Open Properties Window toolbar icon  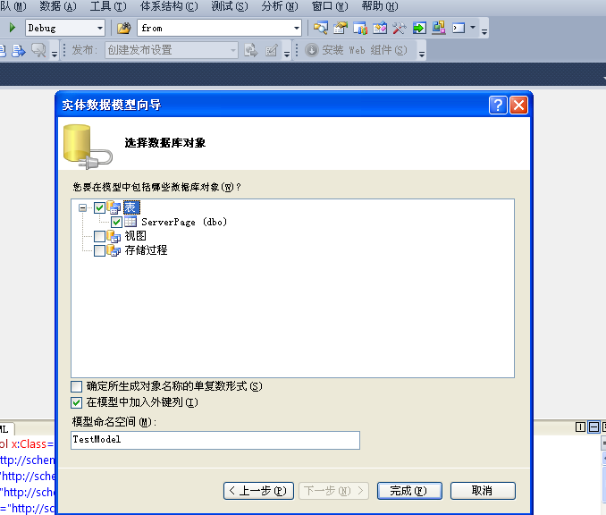(x=341, y=28)
